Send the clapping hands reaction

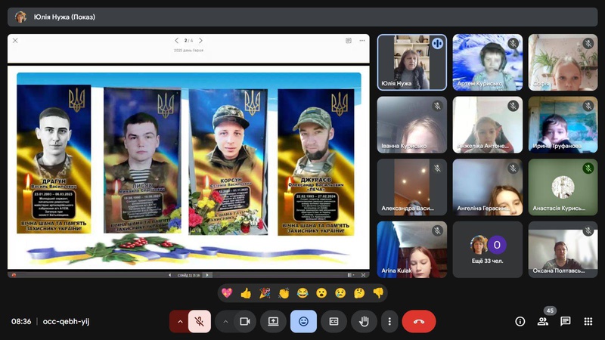click(x=284, y=293)
